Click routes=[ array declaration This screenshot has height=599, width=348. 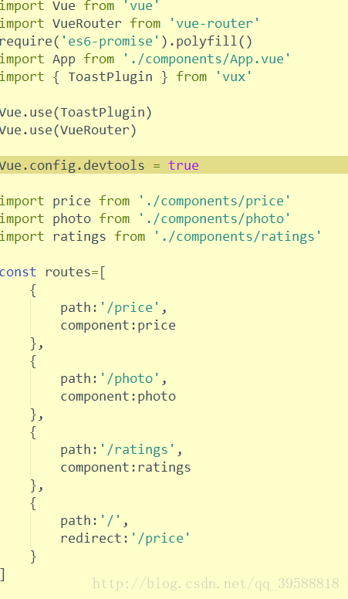[x=76, y=272]
